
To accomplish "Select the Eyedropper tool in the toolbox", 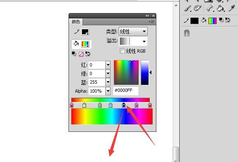I will click(231, 8).
